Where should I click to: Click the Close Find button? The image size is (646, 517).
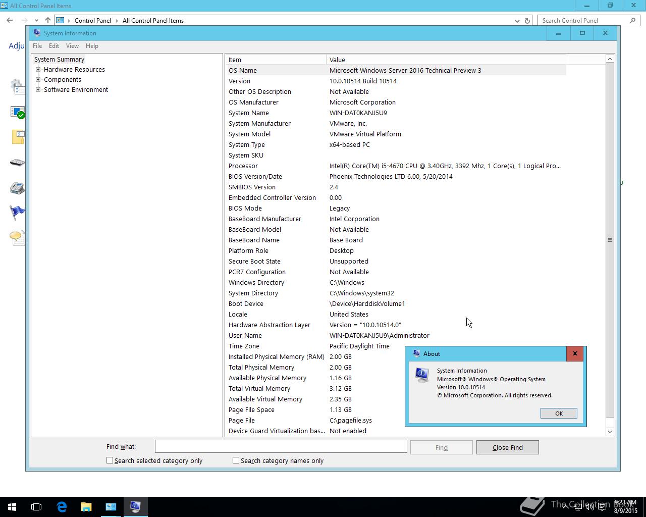point(507,447)
